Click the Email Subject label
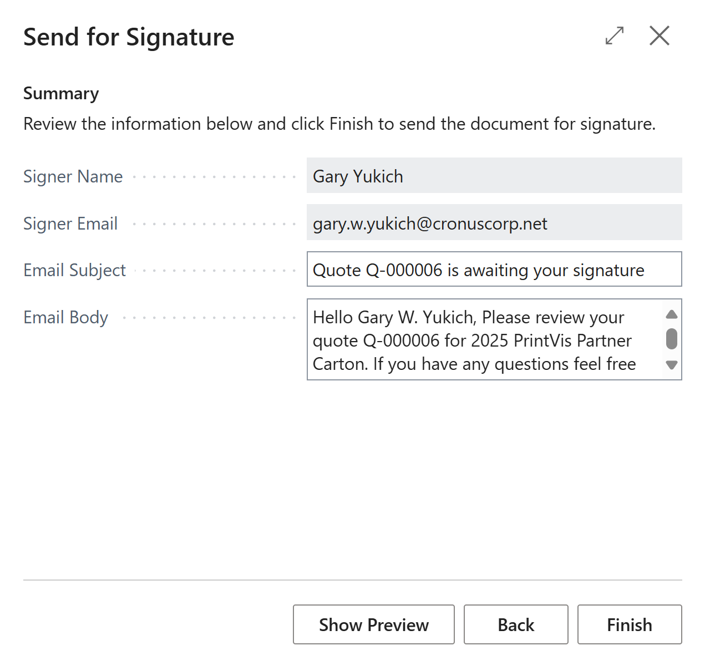The width and height of the screenshot is (710, 671). [x=74, y=270]
